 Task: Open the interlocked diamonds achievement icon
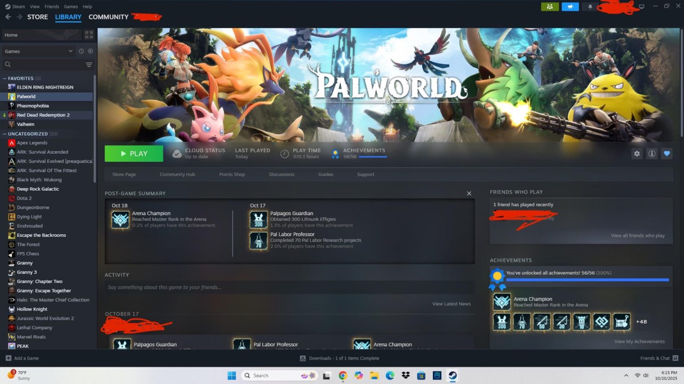coord(602,322)
